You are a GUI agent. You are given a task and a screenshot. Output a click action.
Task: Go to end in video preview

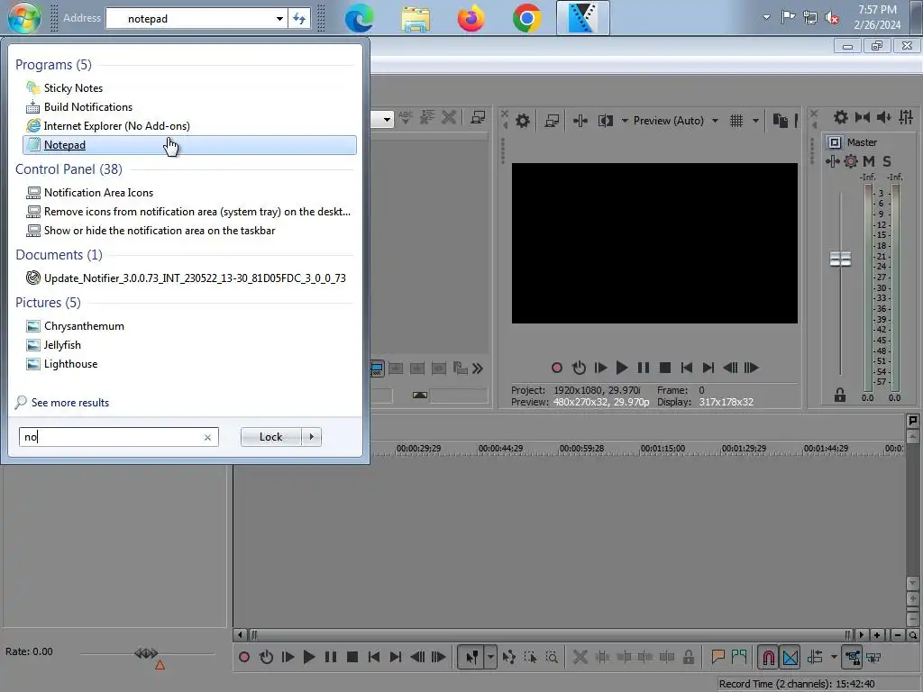[708, 368]
